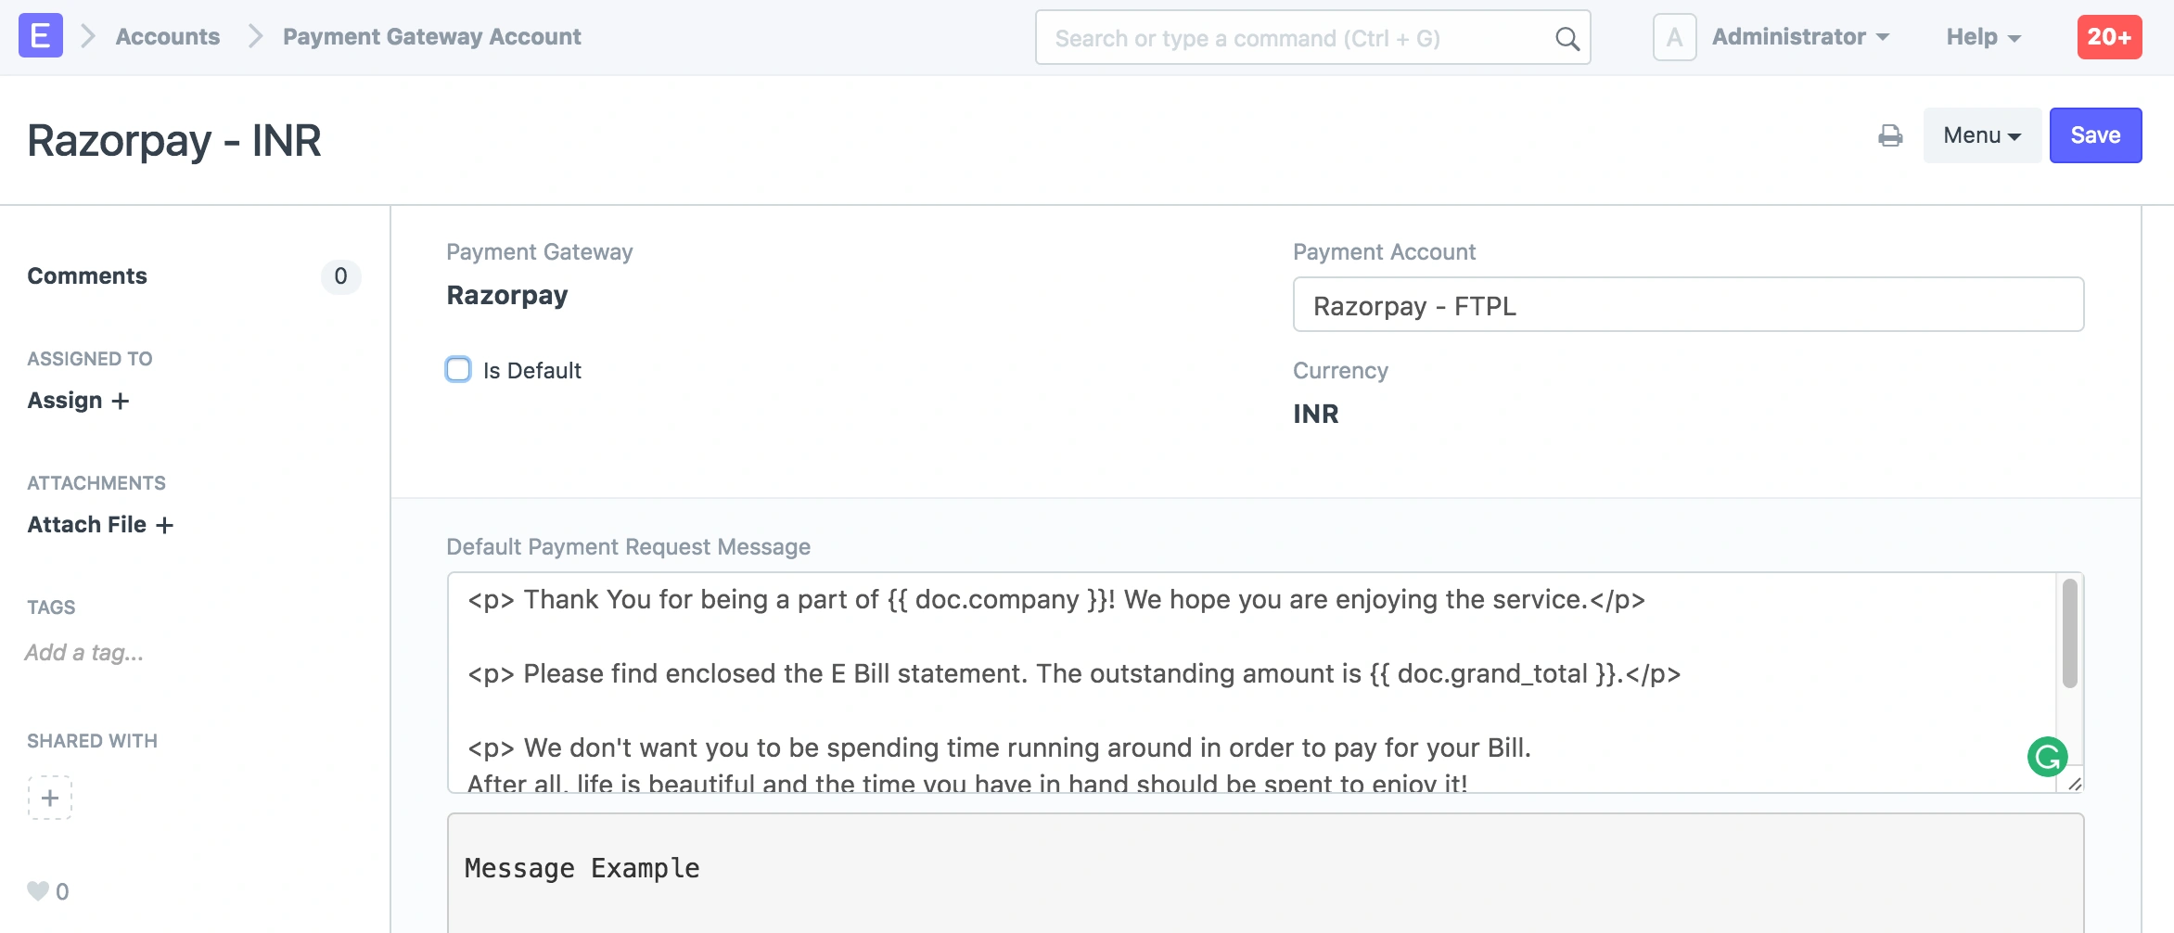Click the Administrator avatar icon
Viewport: 2174px width, 933px height.
pyautogui.click(x=1674, y=36)
